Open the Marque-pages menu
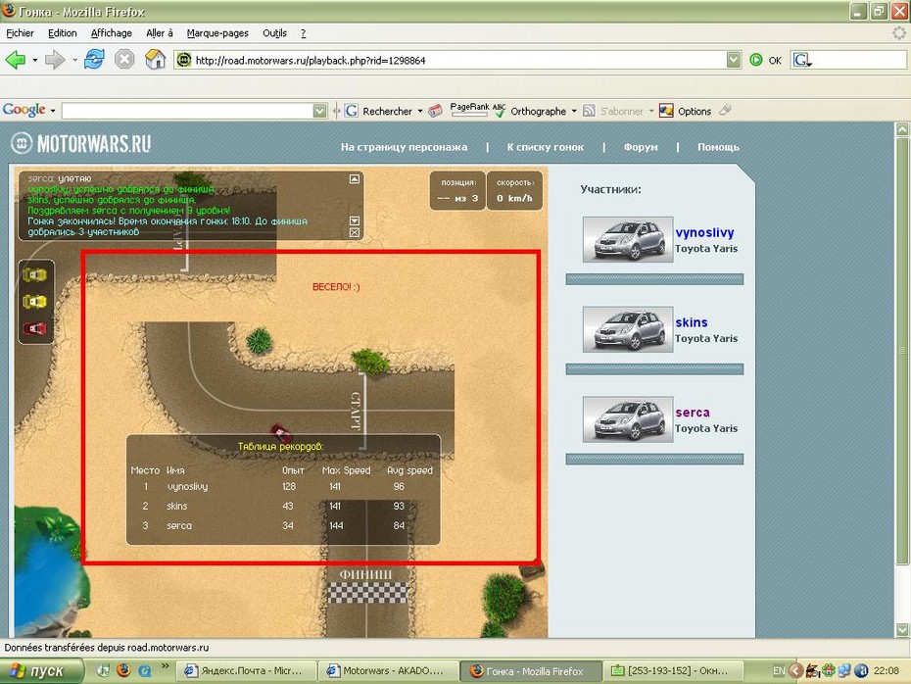The height and width of the screenshot is (684, 911). 217,33
